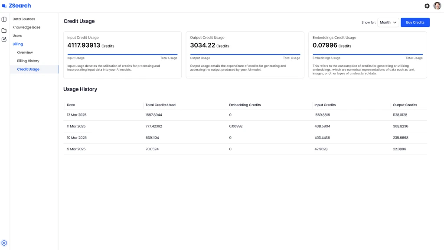This screenshot has height=250, width=444.
Task: Open the hexagon settings icon at bottom left
Action: click(x=4, y=243)
